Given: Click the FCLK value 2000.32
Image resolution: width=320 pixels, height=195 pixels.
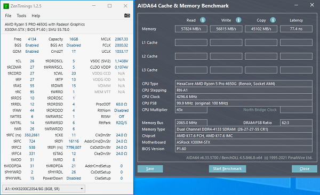Looking at the screenshot, I should click(x=122, y=45).
